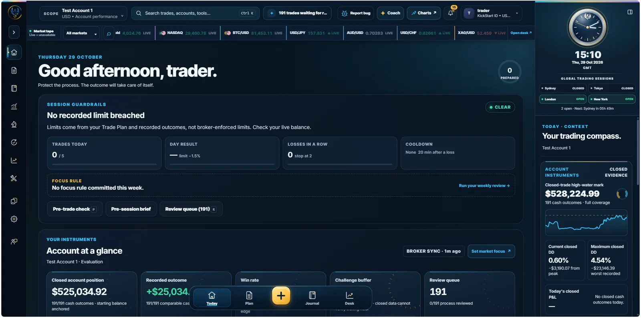
Task: Switch to the Today tab in bottom dock
Action: point(212,298)
